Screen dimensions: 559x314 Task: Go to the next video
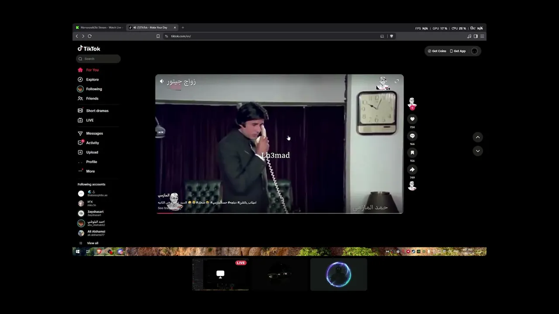pyautogui.click(x=478, y=151)
